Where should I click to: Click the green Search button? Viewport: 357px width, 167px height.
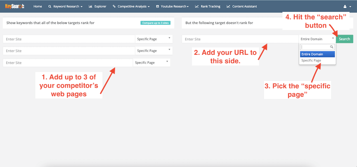click(x=345, y=39)
